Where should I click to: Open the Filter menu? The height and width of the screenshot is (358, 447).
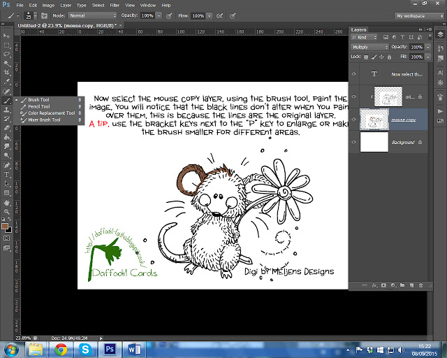pos(115,5)
